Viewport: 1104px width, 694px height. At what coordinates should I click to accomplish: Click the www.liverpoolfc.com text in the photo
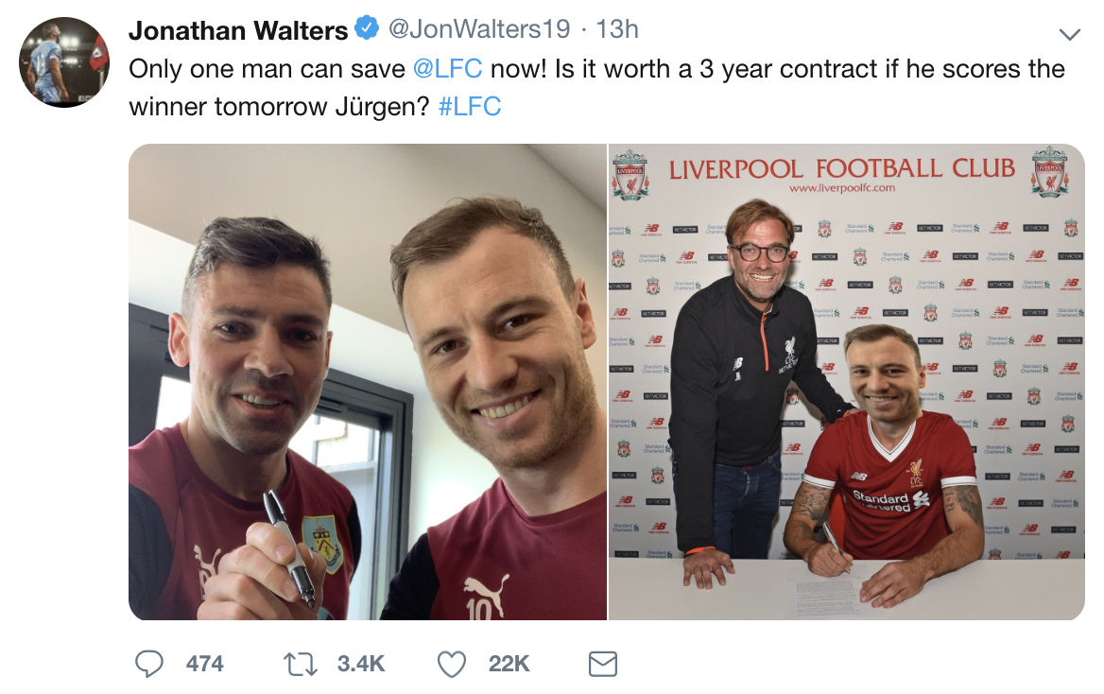tap(842, 188)
